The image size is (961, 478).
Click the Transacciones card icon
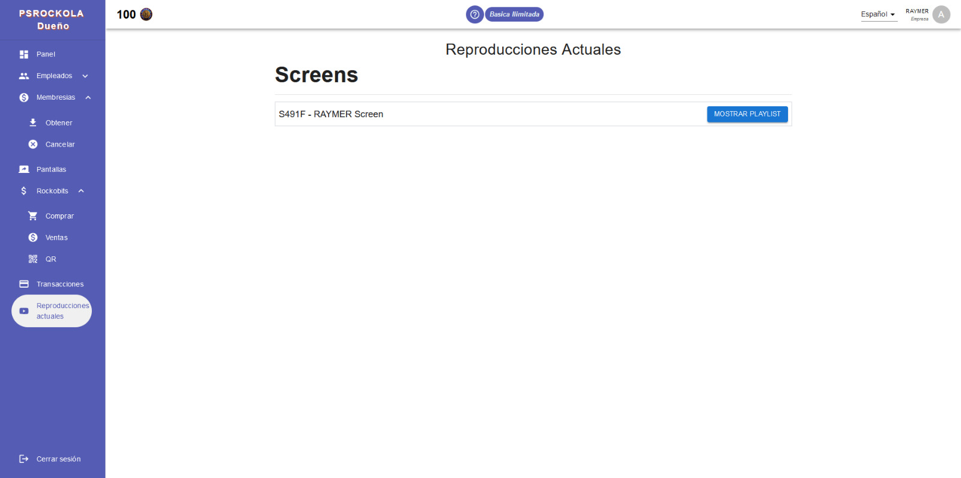pyautogui.click(x=24, y=284)
